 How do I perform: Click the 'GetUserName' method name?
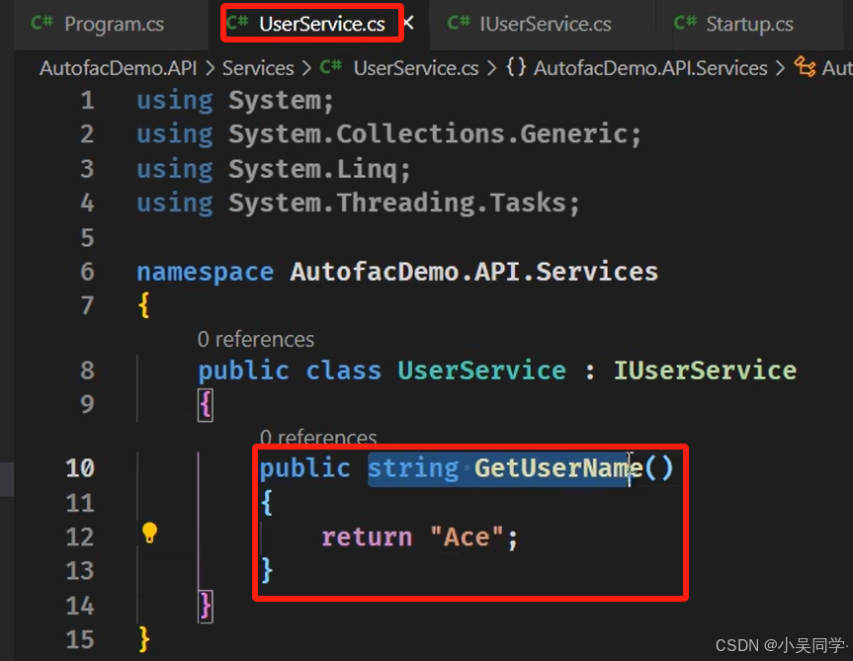(x=558, y=468)
